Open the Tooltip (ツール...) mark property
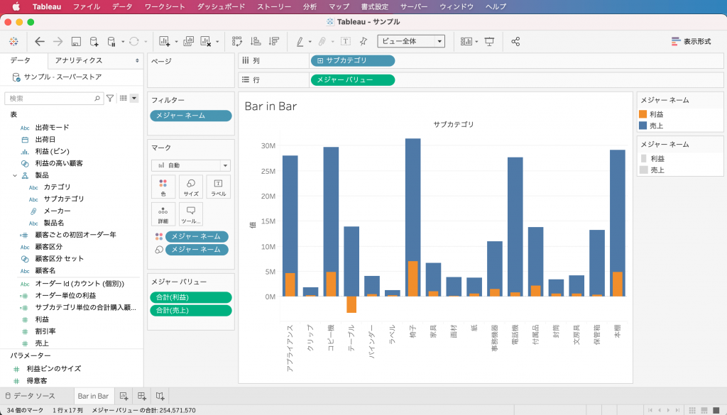The image size is (727, 415). click(x=191, y=214)
